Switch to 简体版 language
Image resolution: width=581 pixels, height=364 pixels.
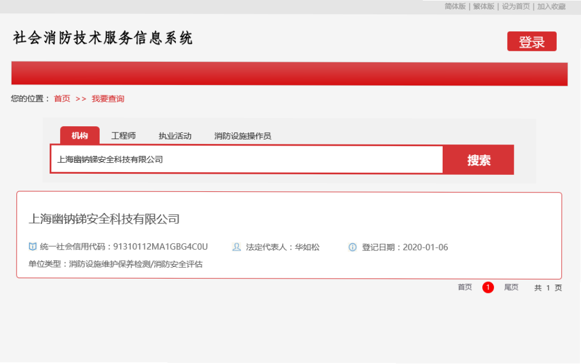455,7
